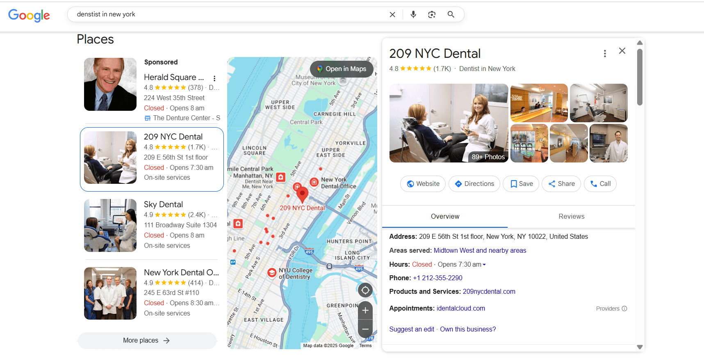Select the 209 NYC Dental listing title
Image resolution: width=704 pixels, height=359 pixels.
(173, 137)
